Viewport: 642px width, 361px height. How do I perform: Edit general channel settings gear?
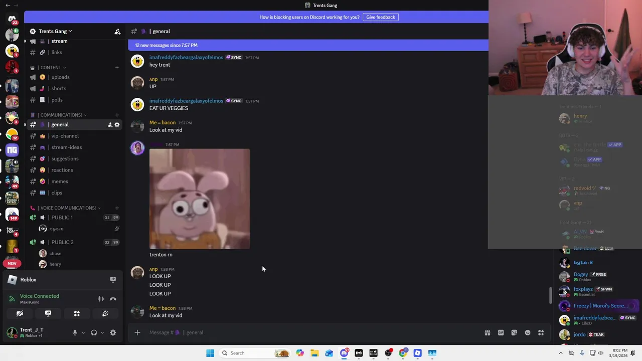117,125
